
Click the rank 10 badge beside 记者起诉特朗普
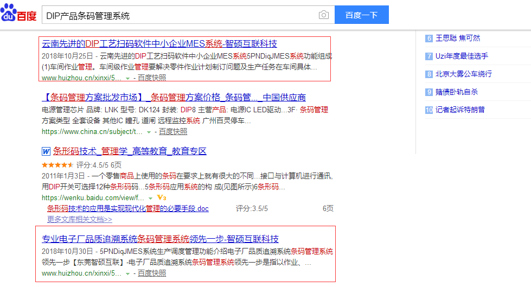click(x=428, y=110)
